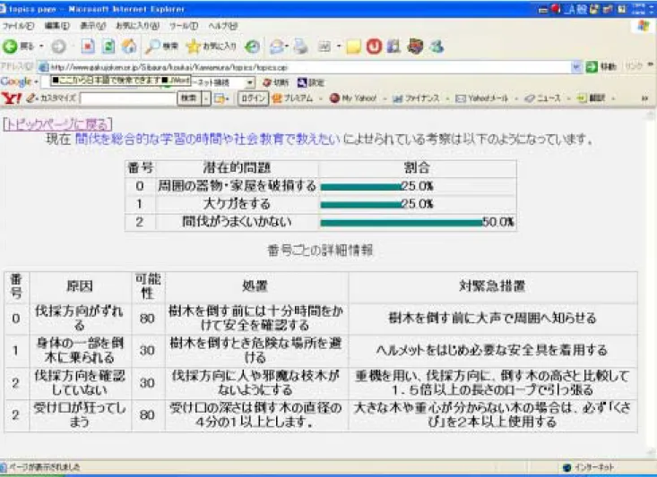657x477 pixels.
Task: Click the green 移動 Go arrow
Action: click(592, 67)
